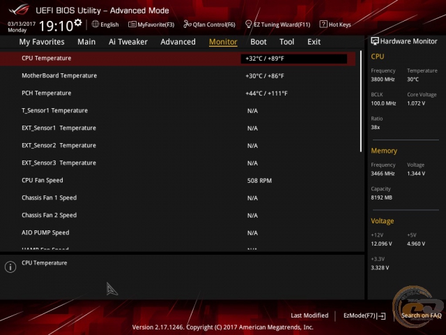Screen dimensions: 446x335
Task: Select CPU Fan Speed row
Action: point(178,180)
